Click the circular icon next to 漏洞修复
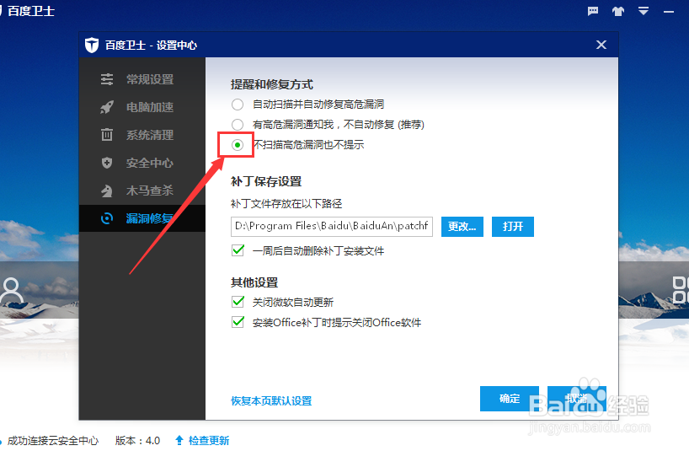 pos(107,218)
